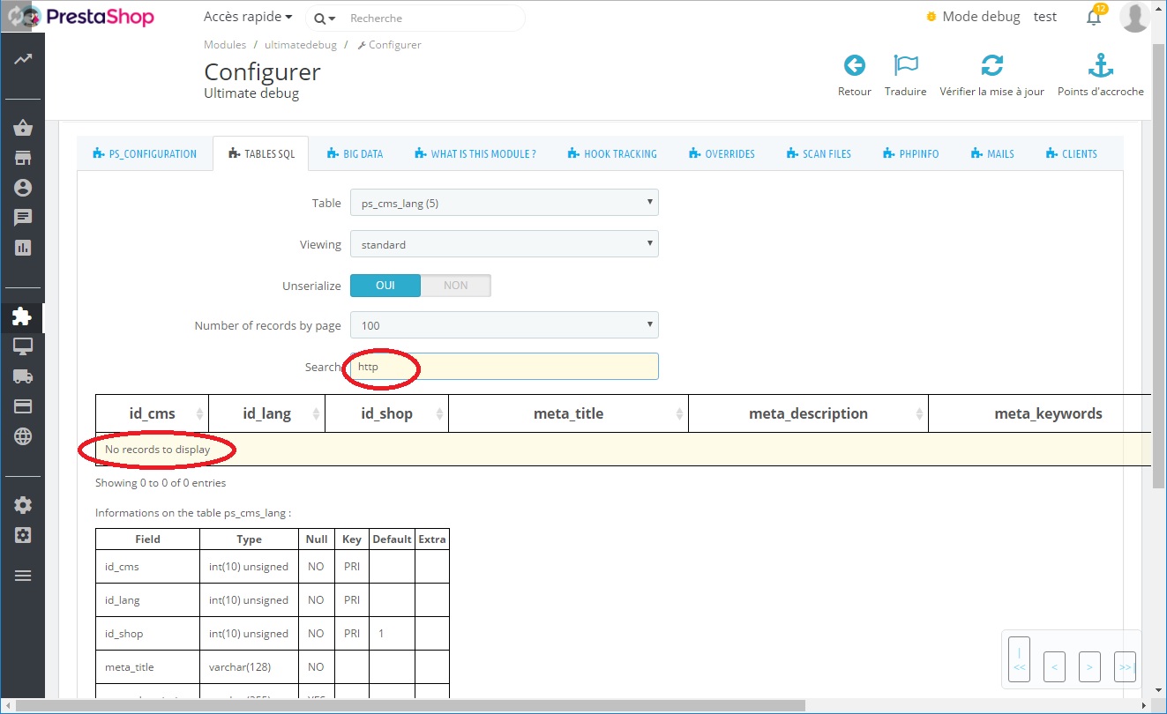The width and height of the screenshot is (1167, 714).
Task: Click the vertical page scrollbar
Action: (1159, 264)
